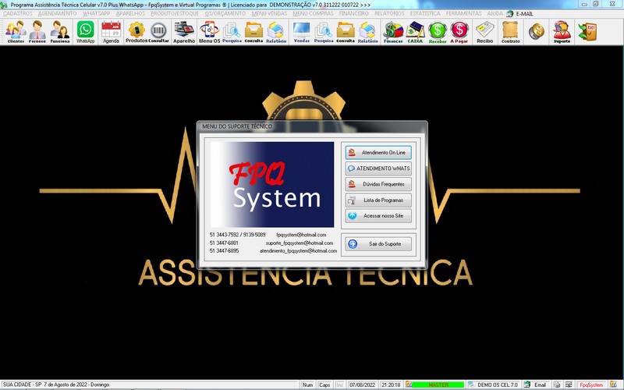Open the Suporte headset icon
624x390 pixels.
coord(562,32)
